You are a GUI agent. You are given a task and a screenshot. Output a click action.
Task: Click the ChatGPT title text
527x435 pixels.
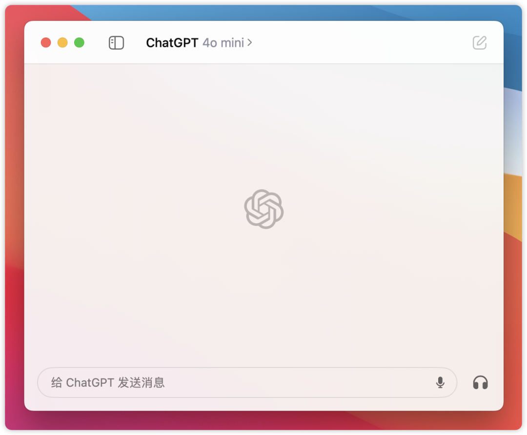click(172, 43)
